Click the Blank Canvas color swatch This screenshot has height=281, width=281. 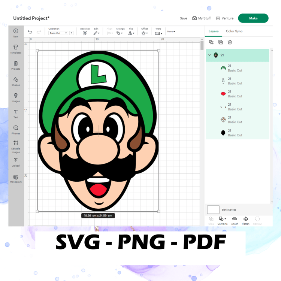[213, 210]
